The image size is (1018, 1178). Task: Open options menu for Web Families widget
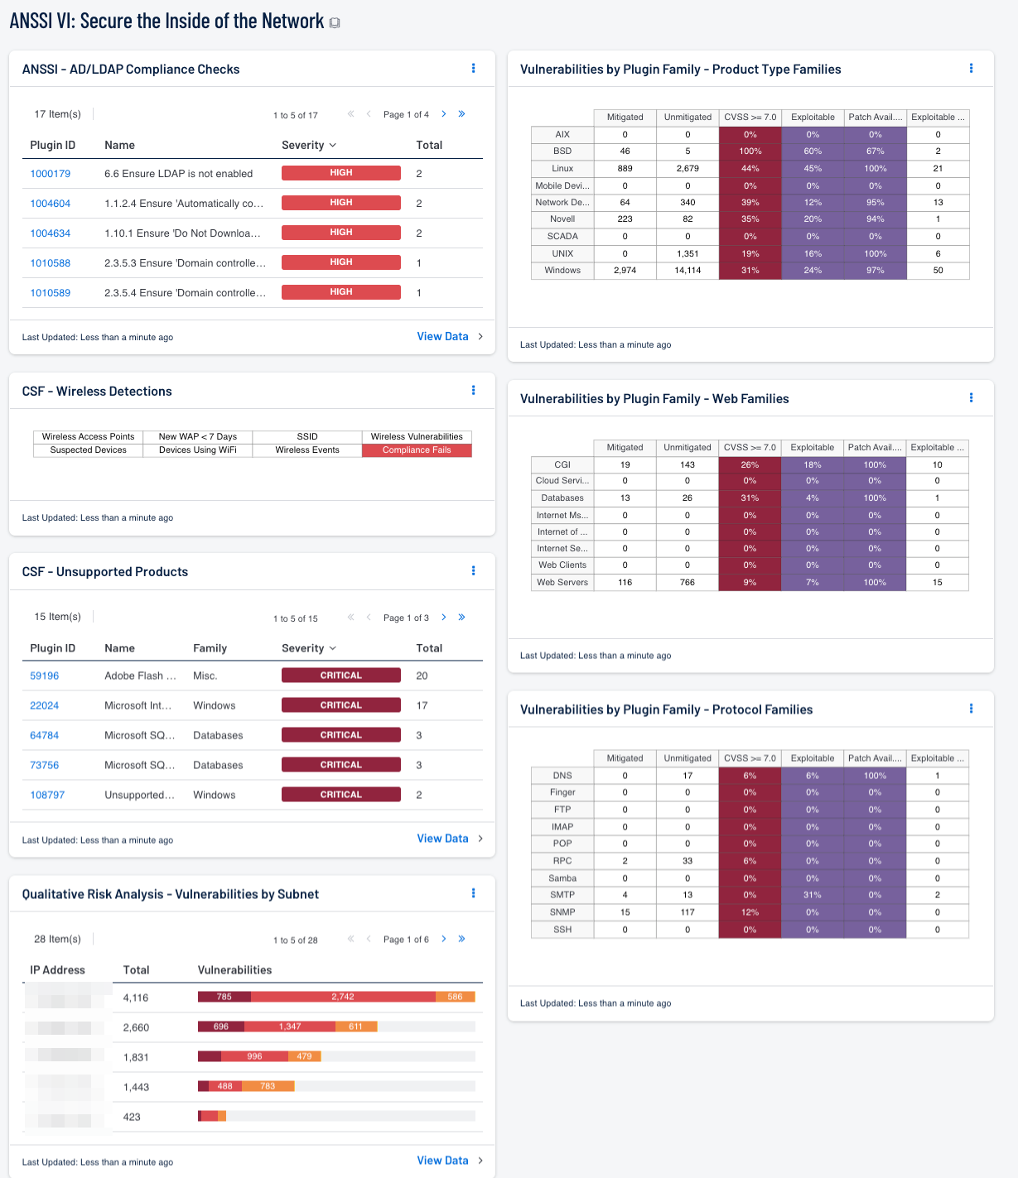pos(971,398)
